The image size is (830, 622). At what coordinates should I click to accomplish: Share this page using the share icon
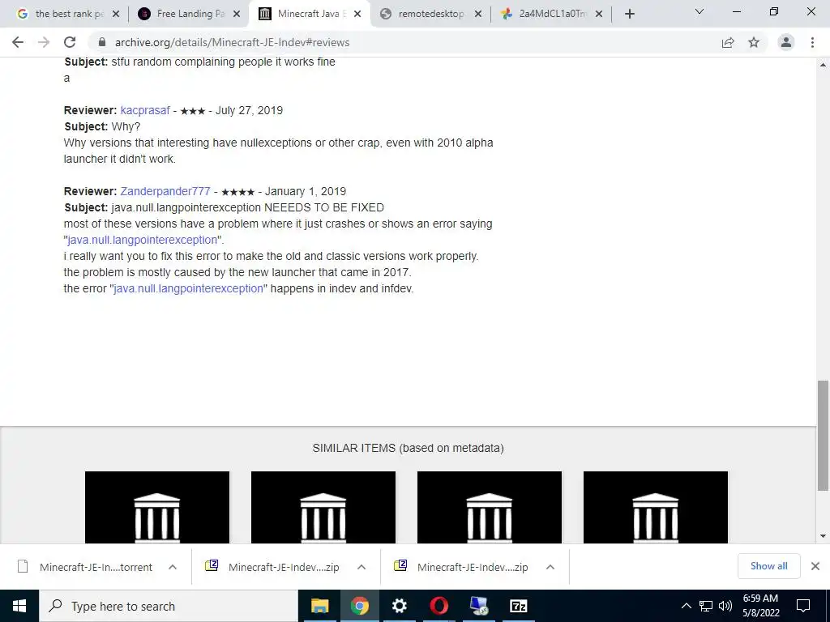click(728, 42)
